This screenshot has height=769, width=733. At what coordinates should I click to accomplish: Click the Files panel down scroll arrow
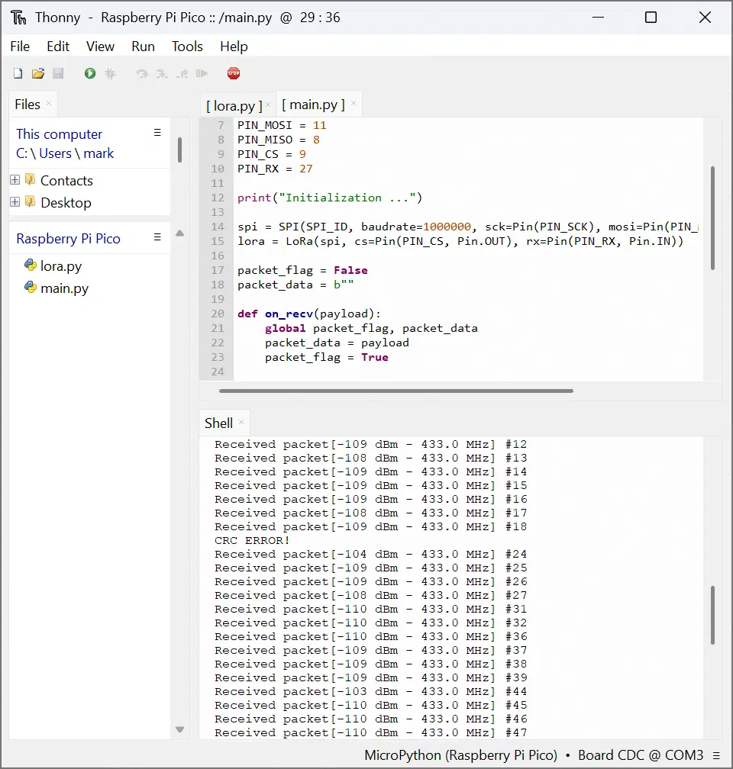pyautogui.click(x=180, y=730)
